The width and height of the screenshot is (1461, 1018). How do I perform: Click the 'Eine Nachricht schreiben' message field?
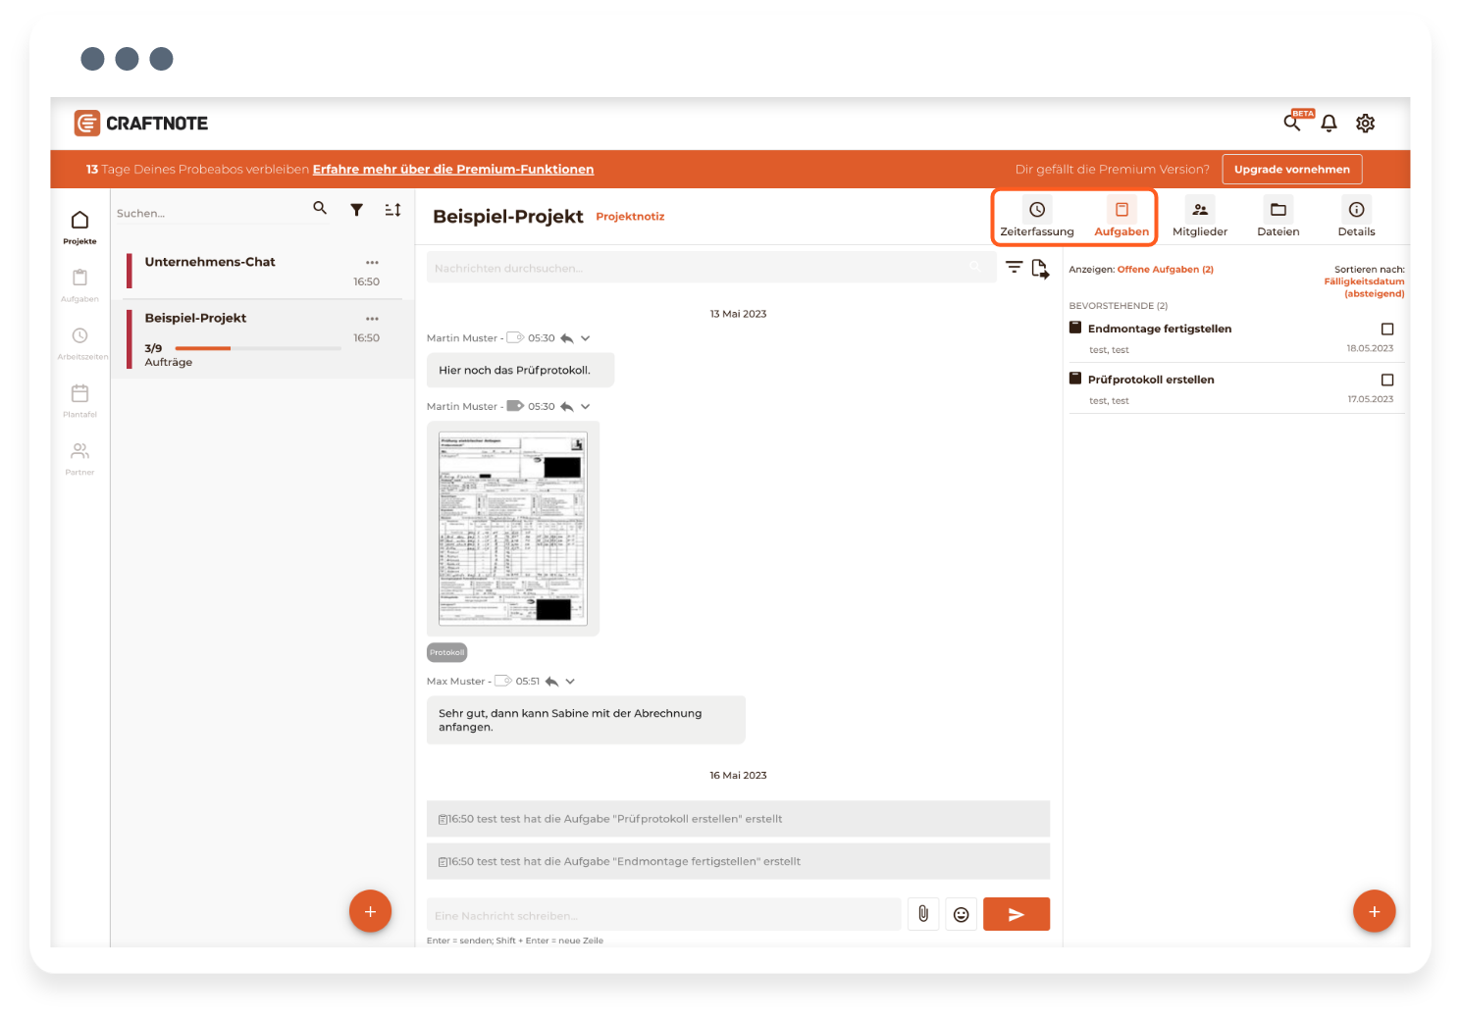663,915
